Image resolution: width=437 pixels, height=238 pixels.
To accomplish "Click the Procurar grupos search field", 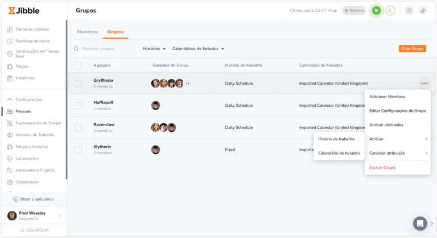I will point(106,48).
